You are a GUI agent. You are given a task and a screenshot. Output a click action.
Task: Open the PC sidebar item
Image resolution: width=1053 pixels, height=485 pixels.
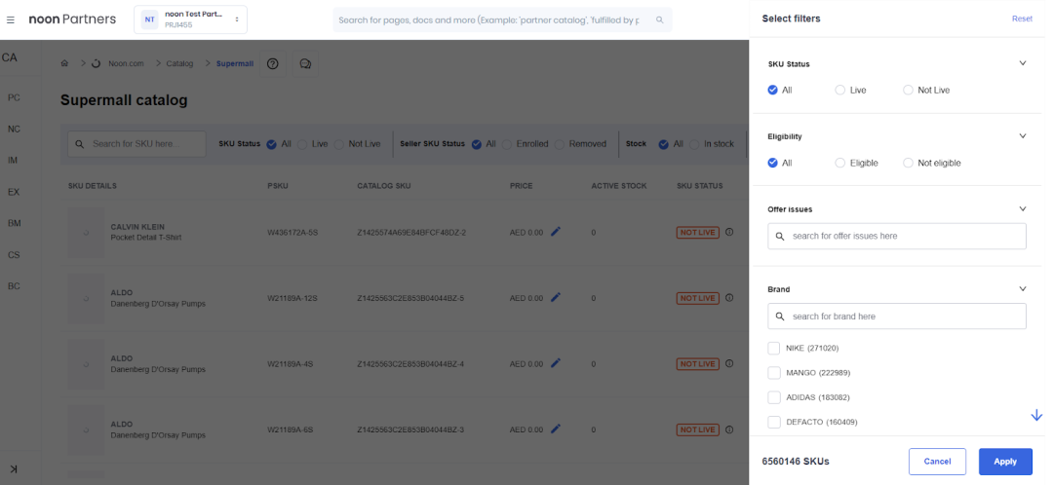(x=14, y=97)
